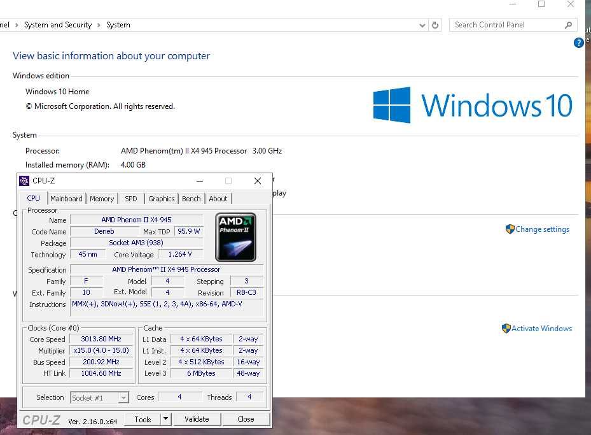Close the CPU-Z window with X
This screenshot has width=591, height=435.
pyautogui.click(x=258, y=181)
